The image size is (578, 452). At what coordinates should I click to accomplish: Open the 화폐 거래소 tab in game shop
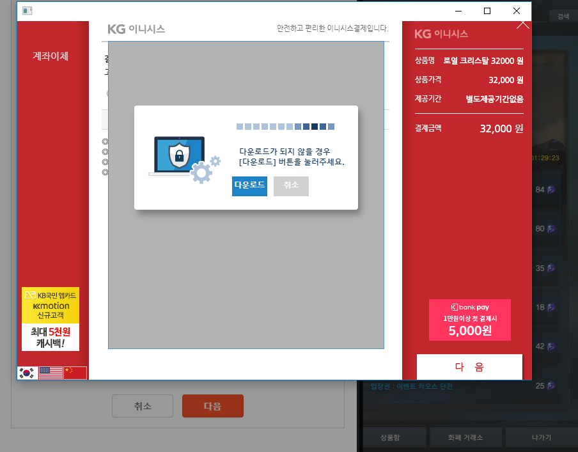coord(465,438)
